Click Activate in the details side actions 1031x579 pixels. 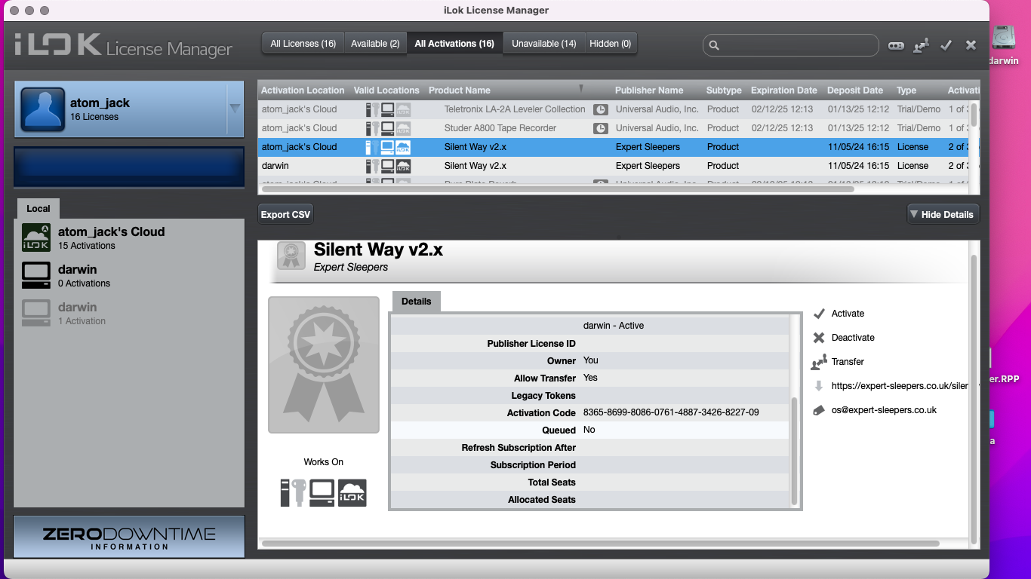pos(848,314)
